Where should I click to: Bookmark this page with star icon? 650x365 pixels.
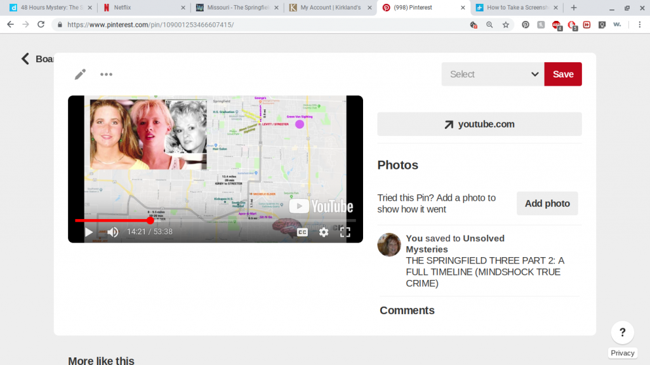click(x=506, y=25)
